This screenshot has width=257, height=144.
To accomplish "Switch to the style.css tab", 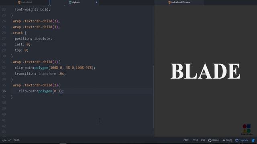I will [x=75, y=2].
